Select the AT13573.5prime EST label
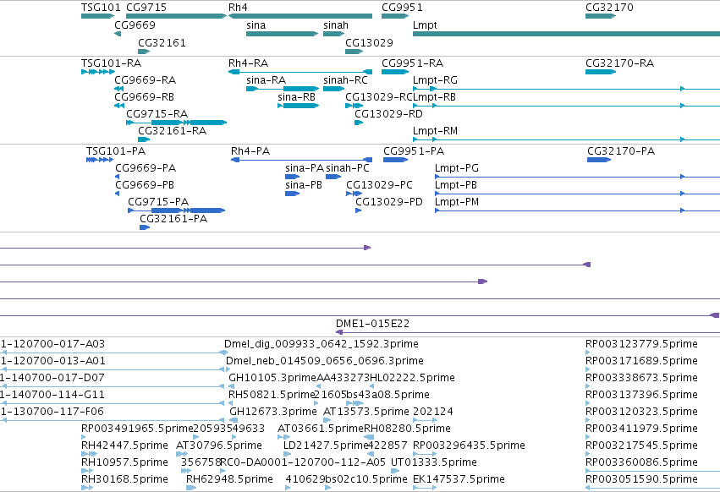 [366, 412]
